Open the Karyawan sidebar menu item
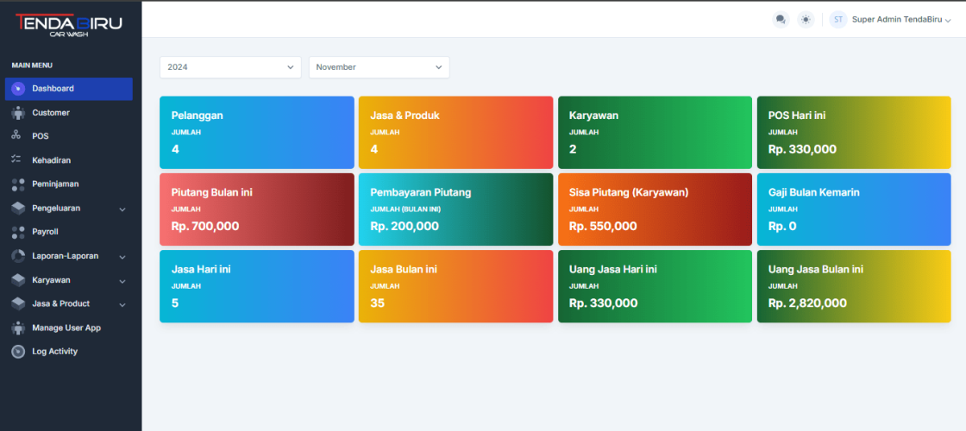 coord(52,280)
